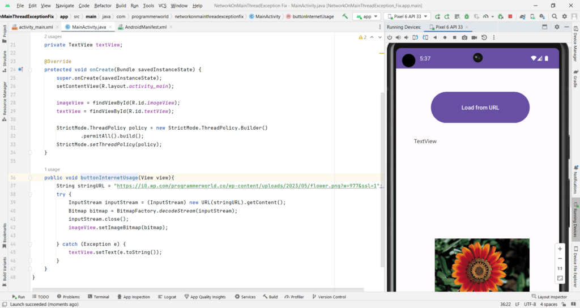Collapse the buttonInternetUsage method fold marker

click(31, 177)
